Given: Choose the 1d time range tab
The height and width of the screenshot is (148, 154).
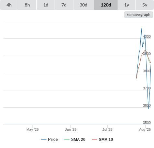Looking at the screenshot, I should coord(46,5).
